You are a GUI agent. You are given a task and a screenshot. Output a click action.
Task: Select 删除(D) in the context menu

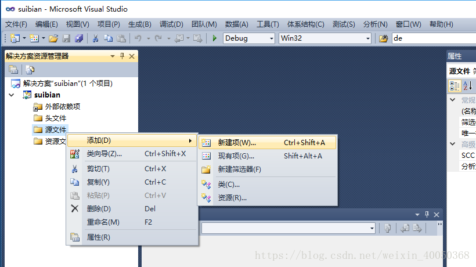click(132, 209)
